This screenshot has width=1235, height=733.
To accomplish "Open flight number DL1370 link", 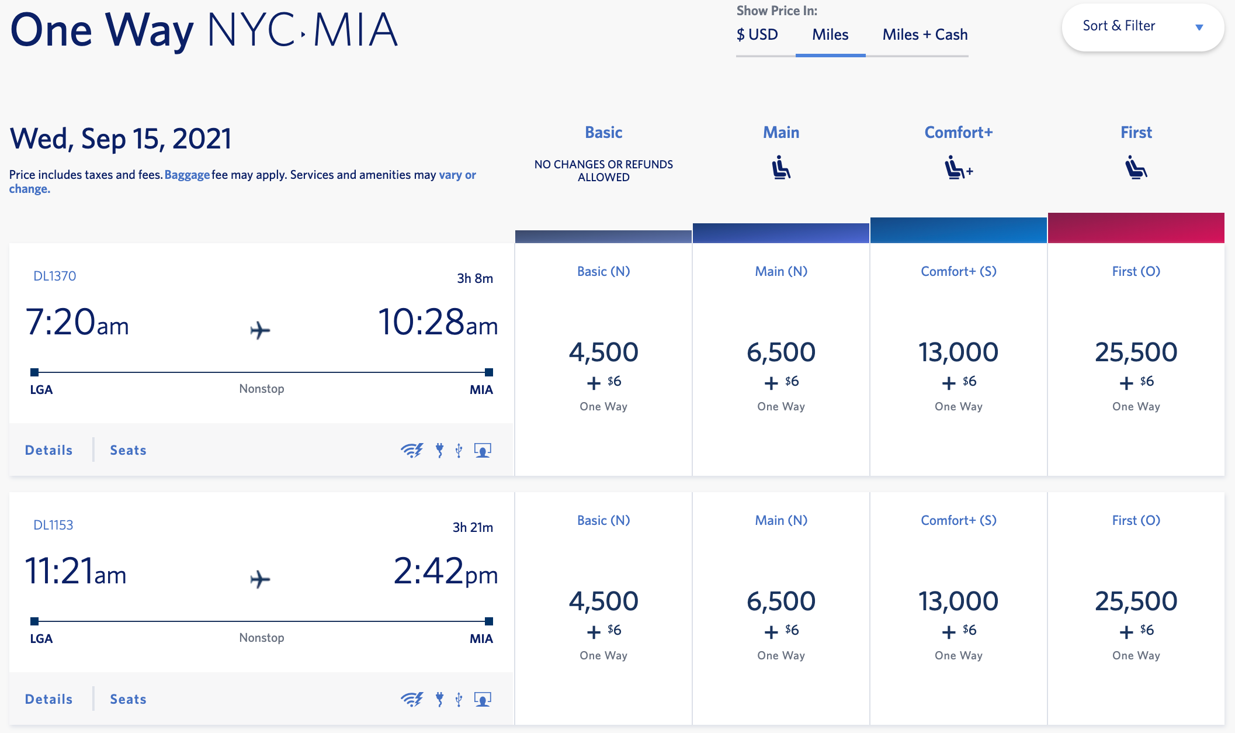I will pos(55,276).
